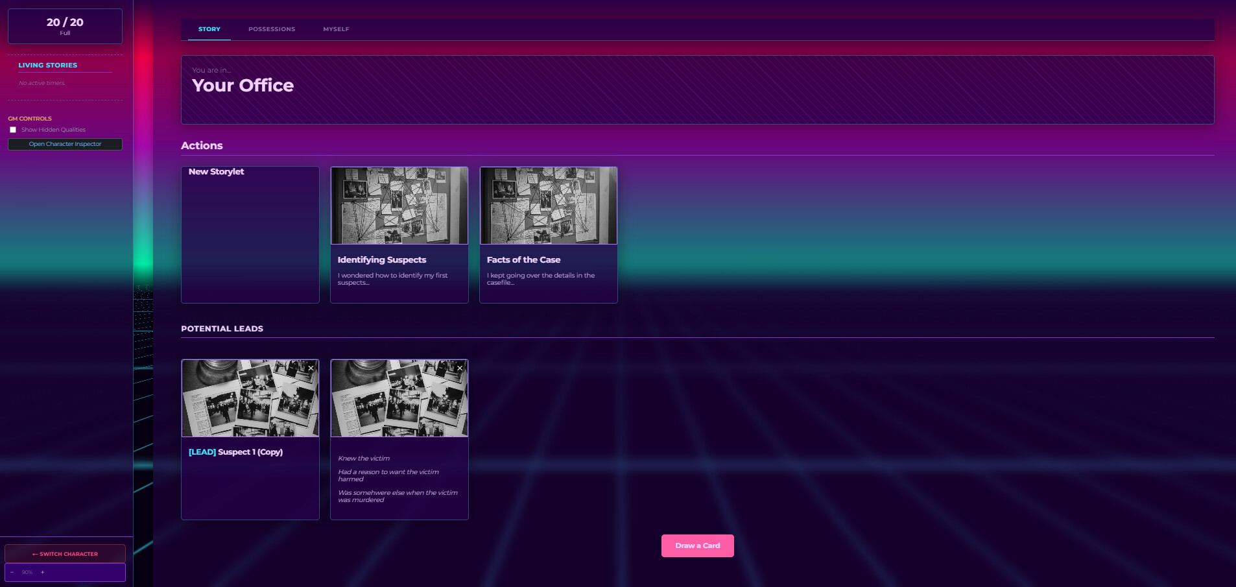This screenshot has width=1236, height=587.
Task: Open the Facts of the Case title
Action: pyautogui.click(x=523, y=259)
